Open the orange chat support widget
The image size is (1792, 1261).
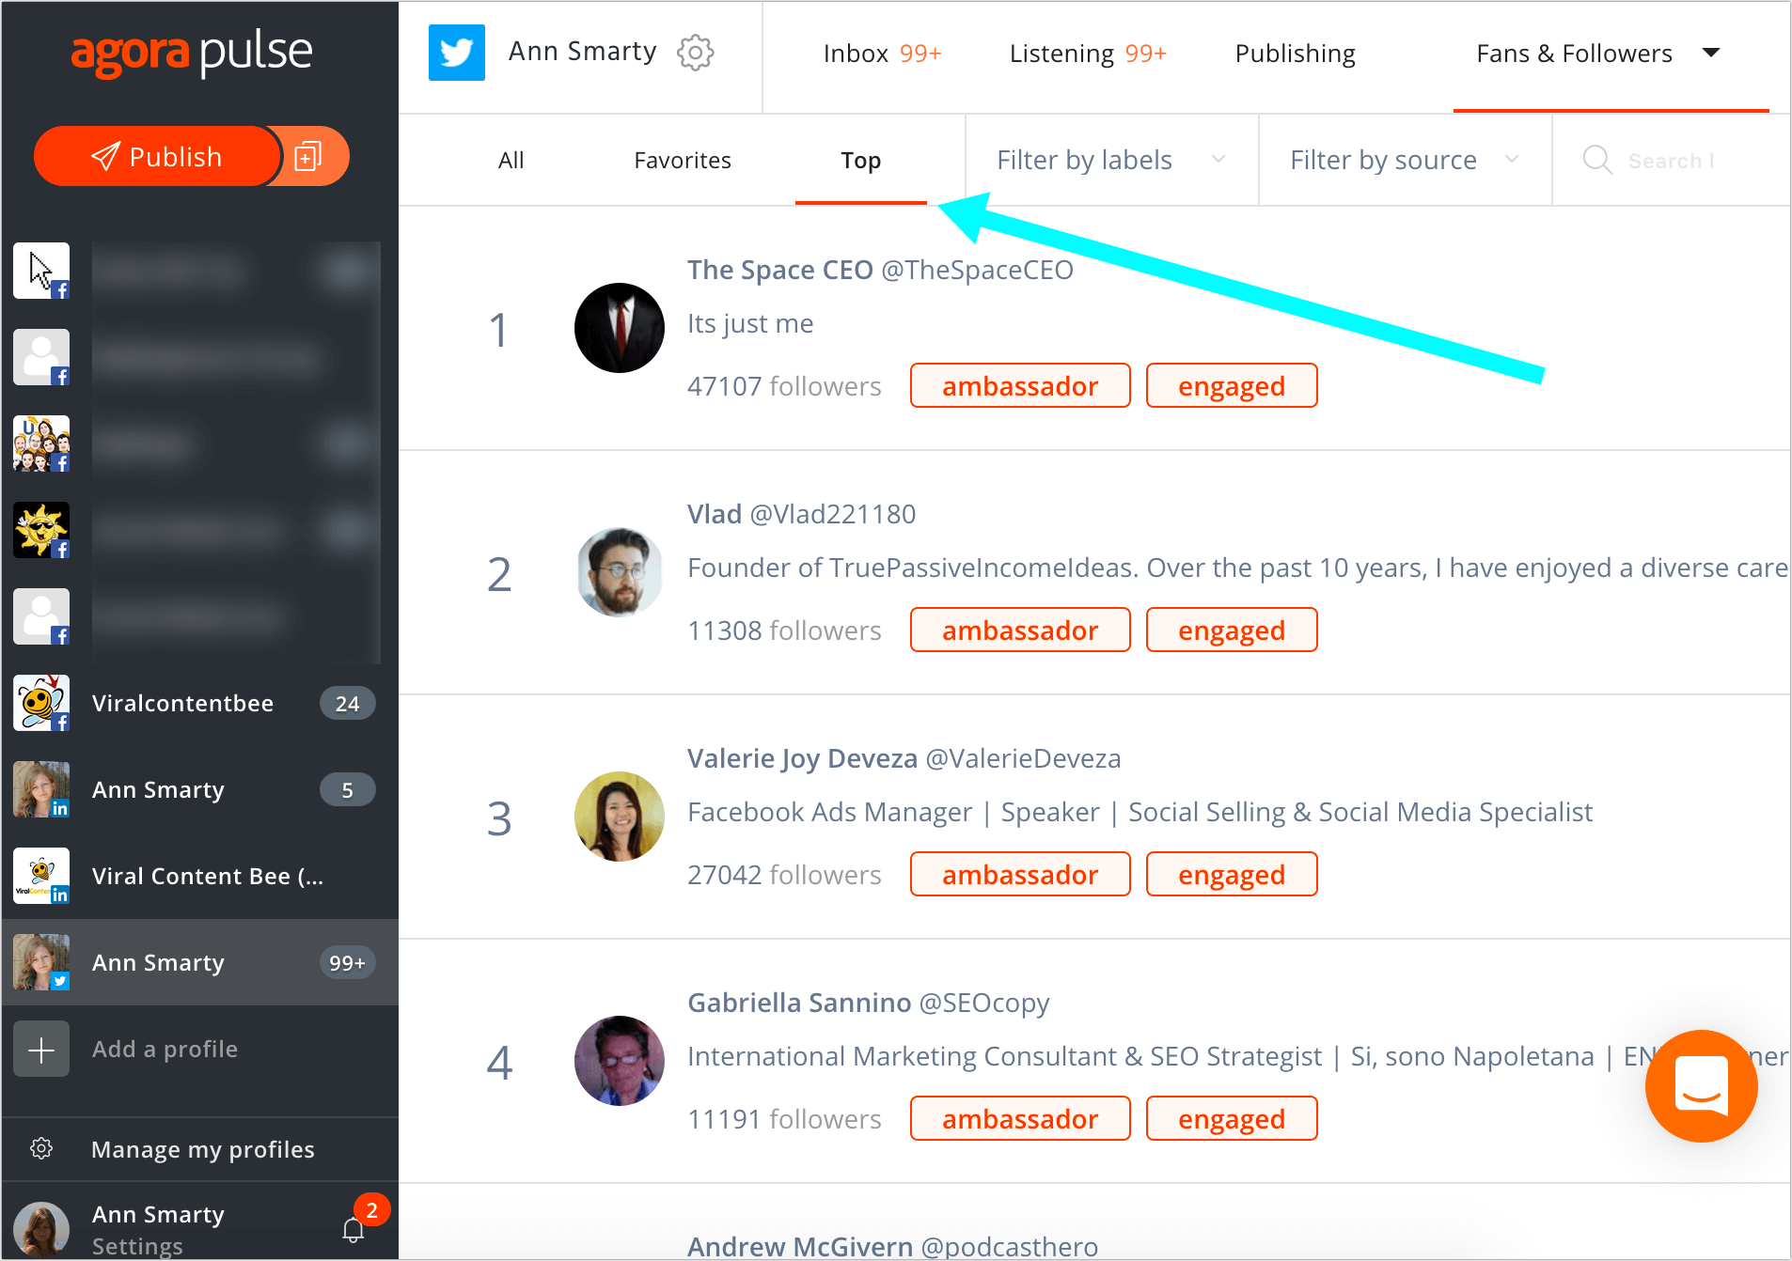1701,1086
